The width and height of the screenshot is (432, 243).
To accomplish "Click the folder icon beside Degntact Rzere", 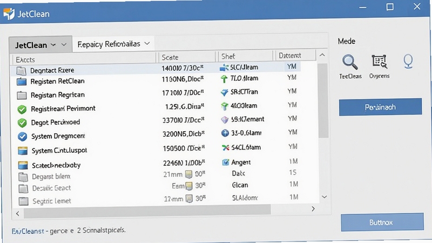I will pos(21,71).
